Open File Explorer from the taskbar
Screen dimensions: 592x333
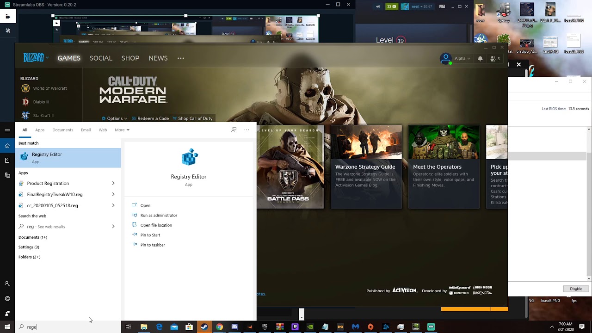coord(144,327)
